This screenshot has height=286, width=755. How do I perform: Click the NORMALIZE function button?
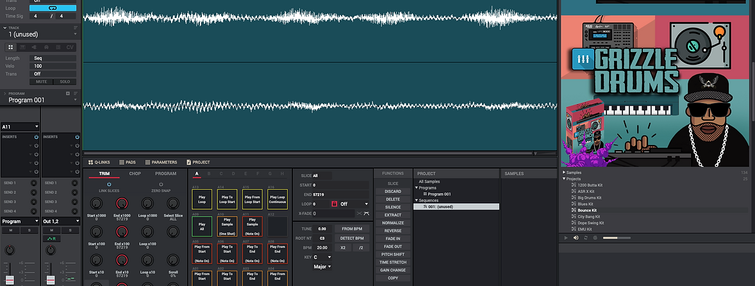[x=393, y=223]
